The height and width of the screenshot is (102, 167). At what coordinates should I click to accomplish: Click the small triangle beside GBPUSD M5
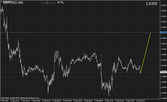click(2, 2)
